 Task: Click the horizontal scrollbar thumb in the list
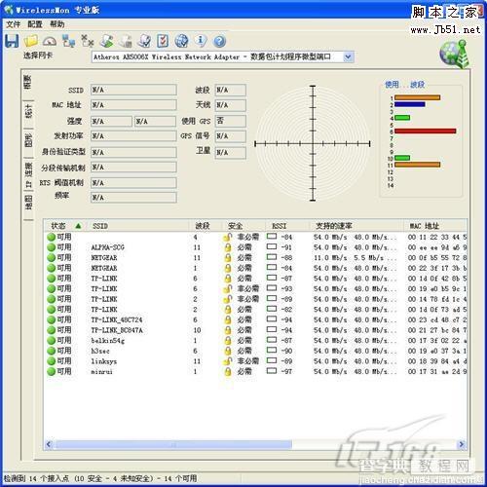pyautogui.click(x=173, y=444)
